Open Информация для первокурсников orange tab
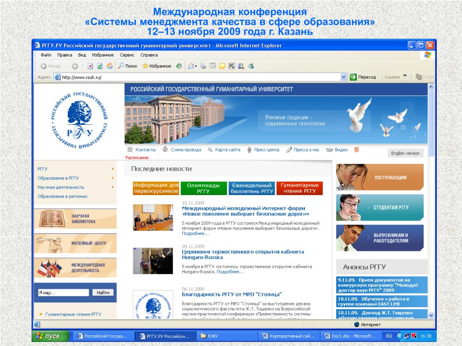 156,188
